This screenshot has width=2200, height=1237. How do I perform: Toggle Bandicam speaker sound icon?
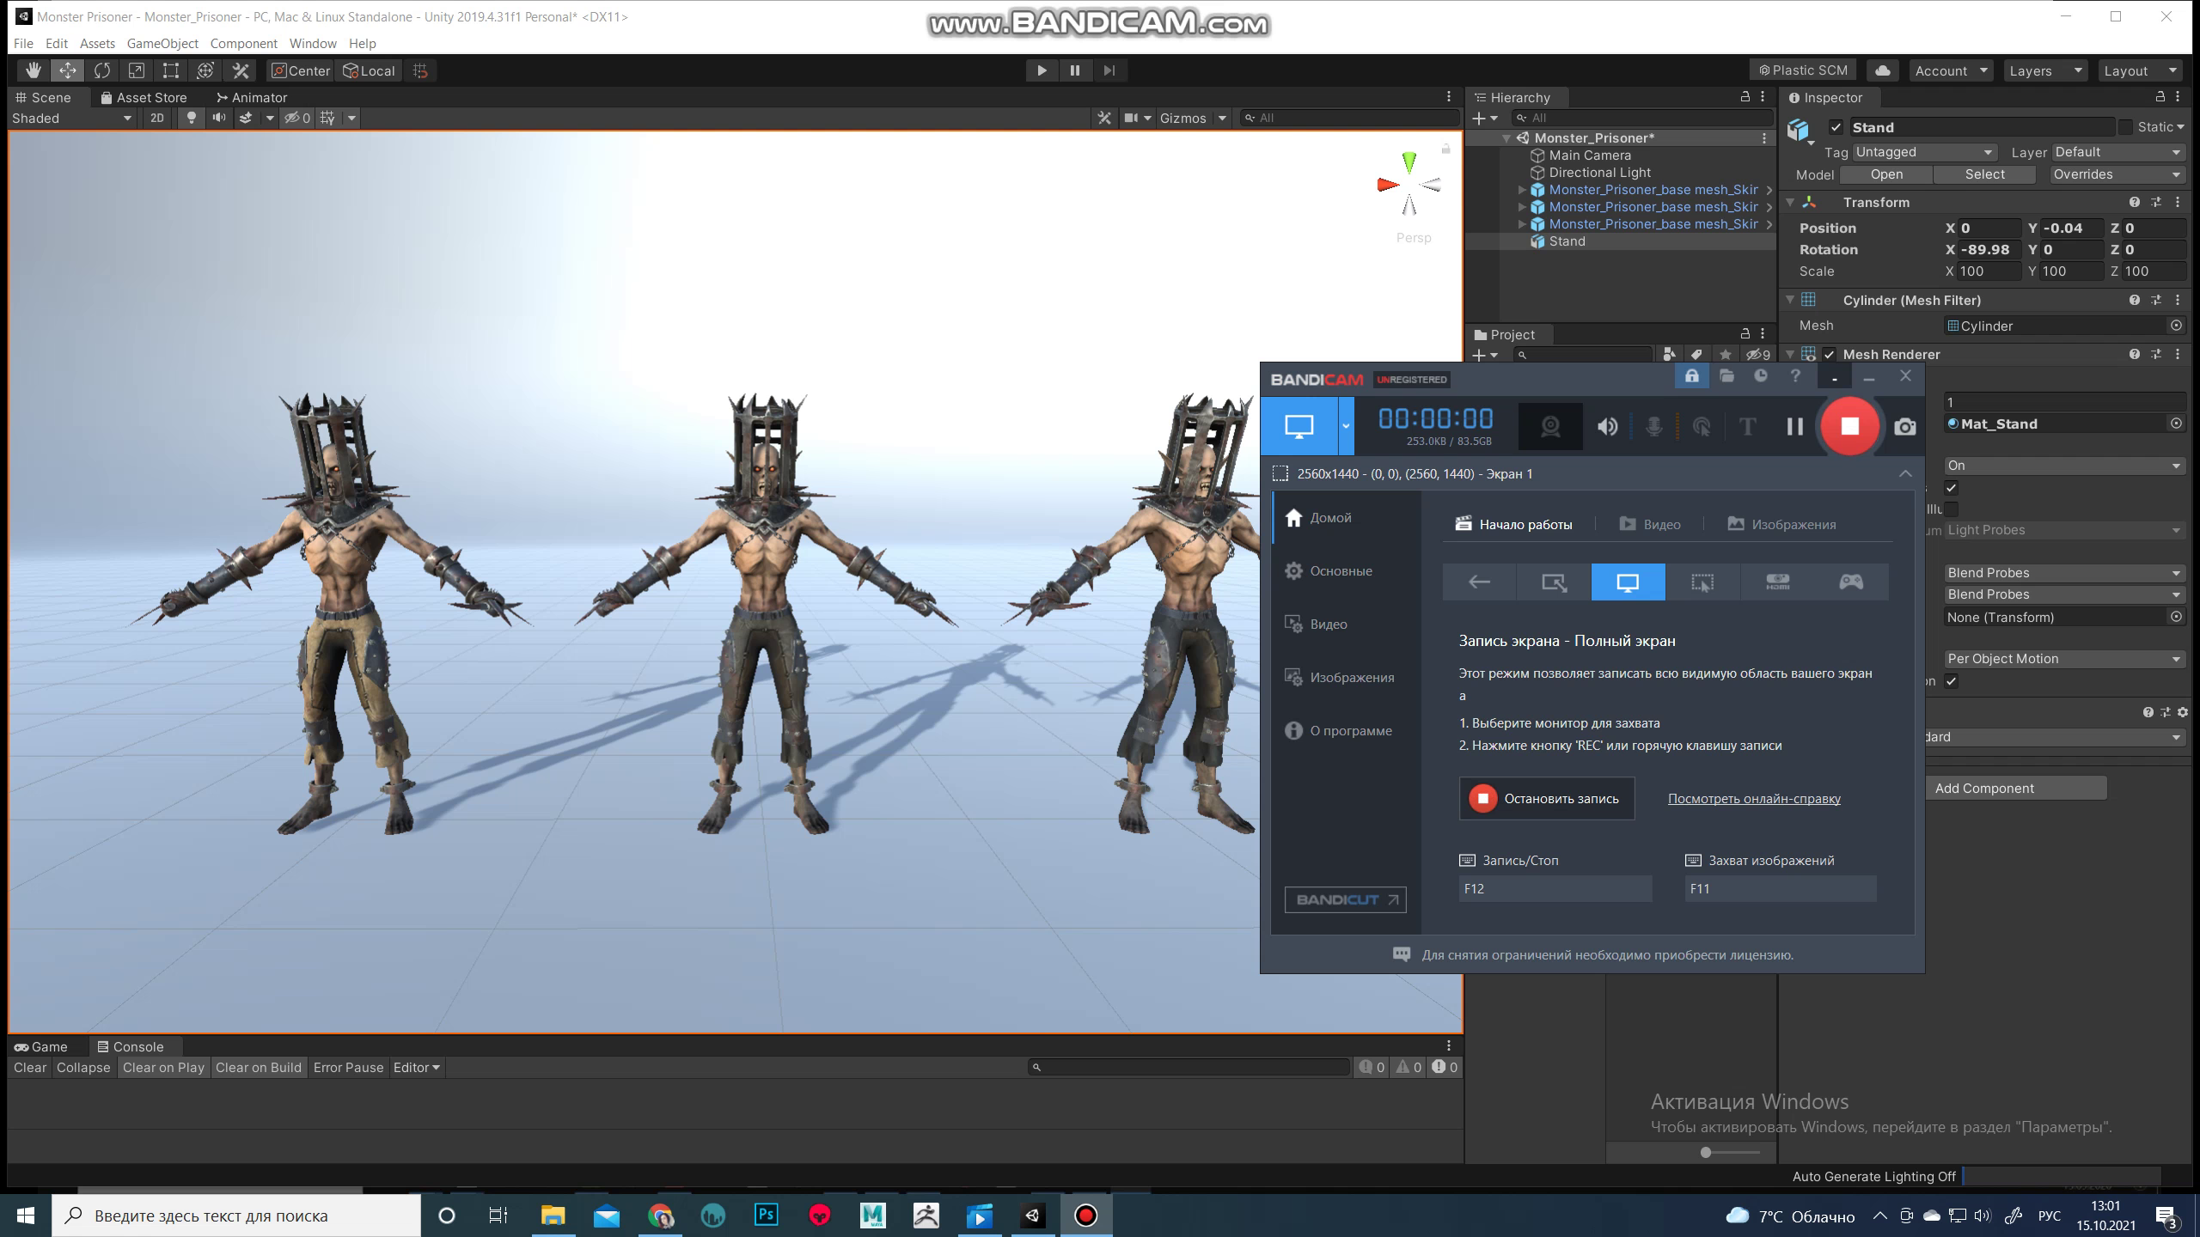1607,427
